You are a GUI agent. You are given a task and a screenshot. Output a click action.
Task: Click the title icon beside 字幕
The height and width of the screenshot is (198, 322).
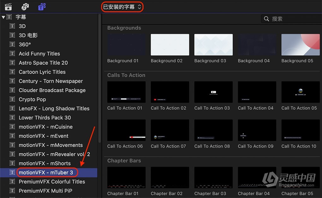pyautogui.click(x=9, y=17)
